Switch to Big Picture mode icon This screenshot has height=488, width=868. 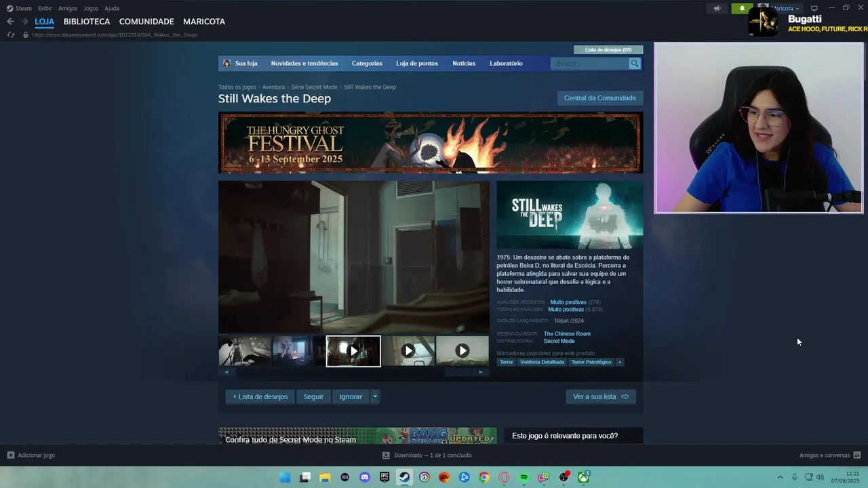point(814,8)
